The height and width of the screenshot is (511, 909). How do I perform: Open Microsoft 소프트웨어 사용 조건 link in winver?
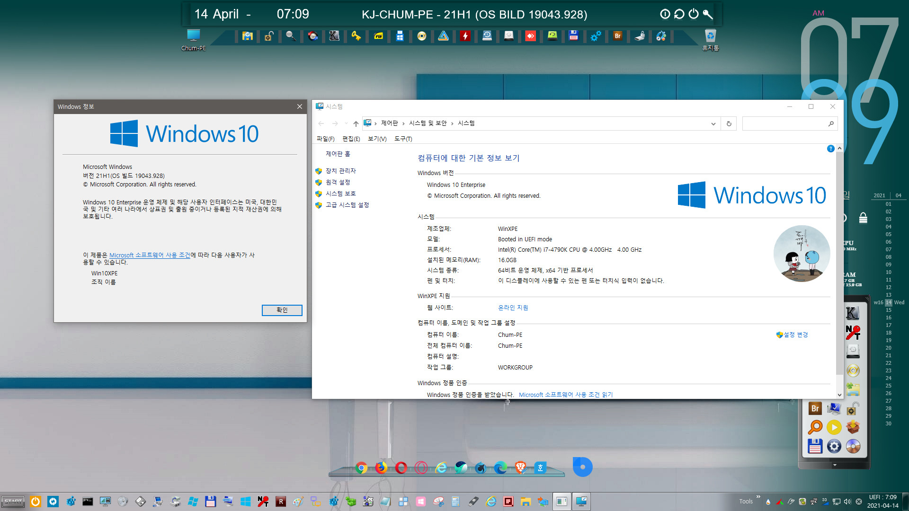tap(150, 255)
